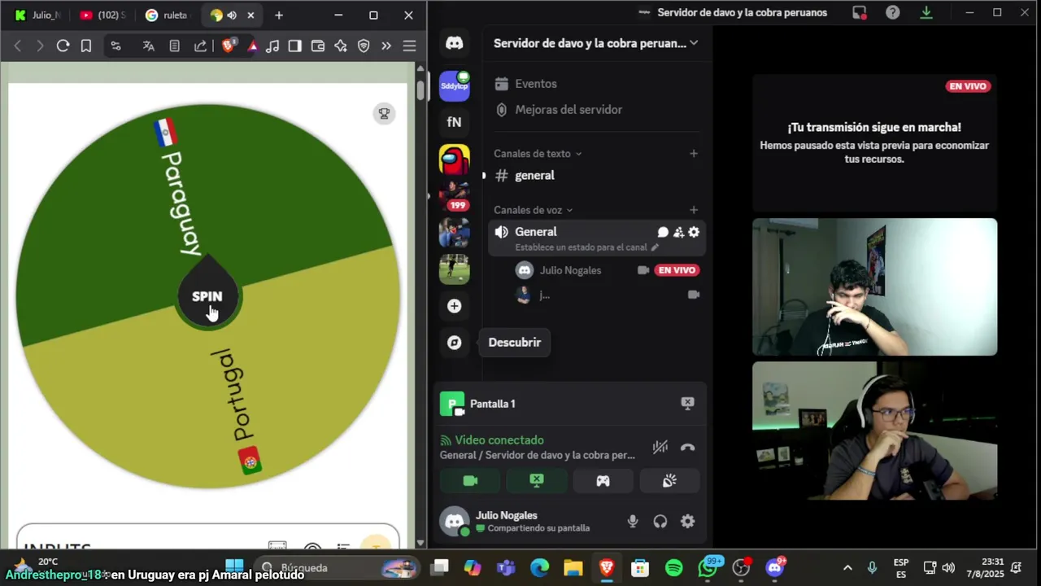Screen dimensions: 1041x586
Task: Open Brave VPN shield icon
Action: 364,46
